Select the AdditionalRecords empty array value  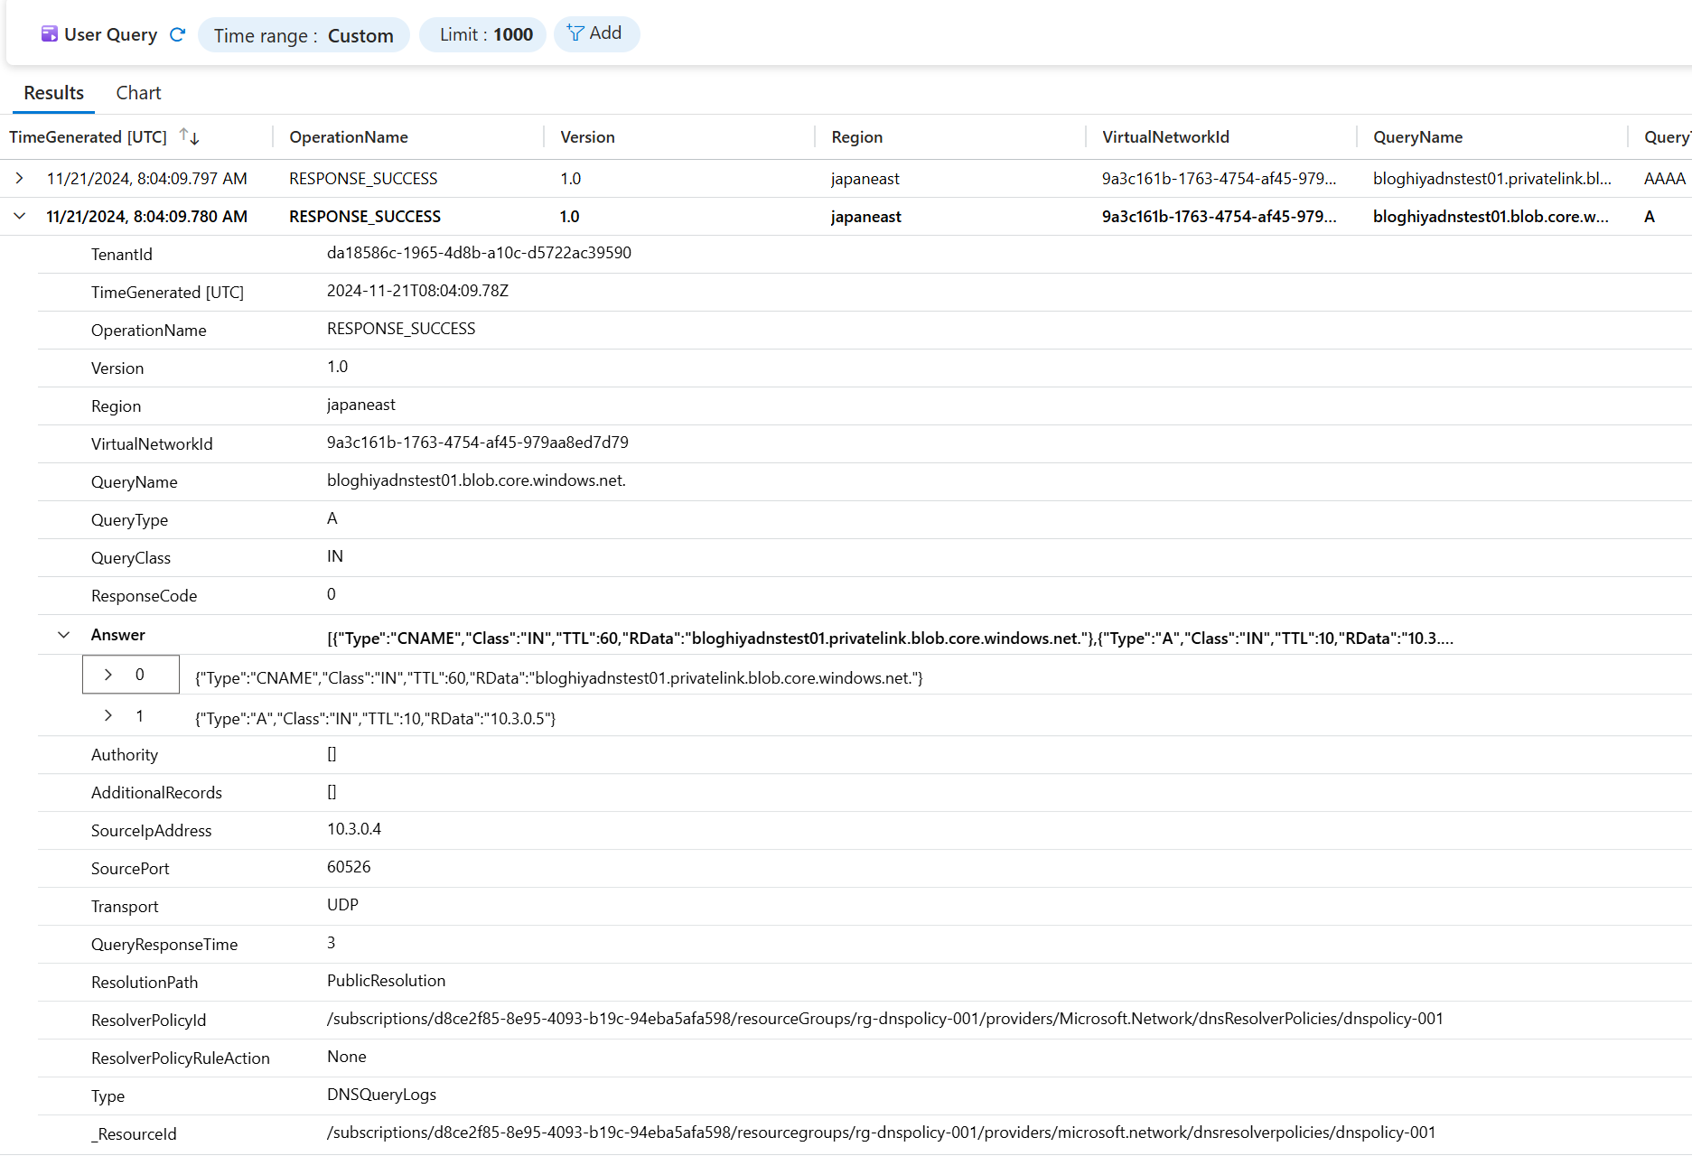point(332,792)
